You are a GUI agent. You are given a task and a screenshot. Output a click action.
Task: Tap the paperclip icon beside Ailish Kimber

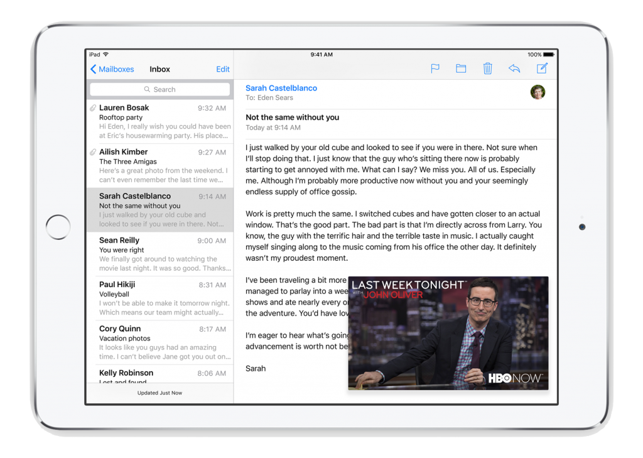[93, 152]
